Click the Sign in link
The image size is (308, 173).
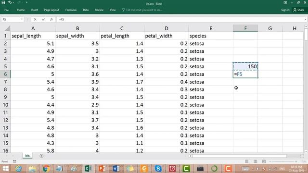point(285,10)
